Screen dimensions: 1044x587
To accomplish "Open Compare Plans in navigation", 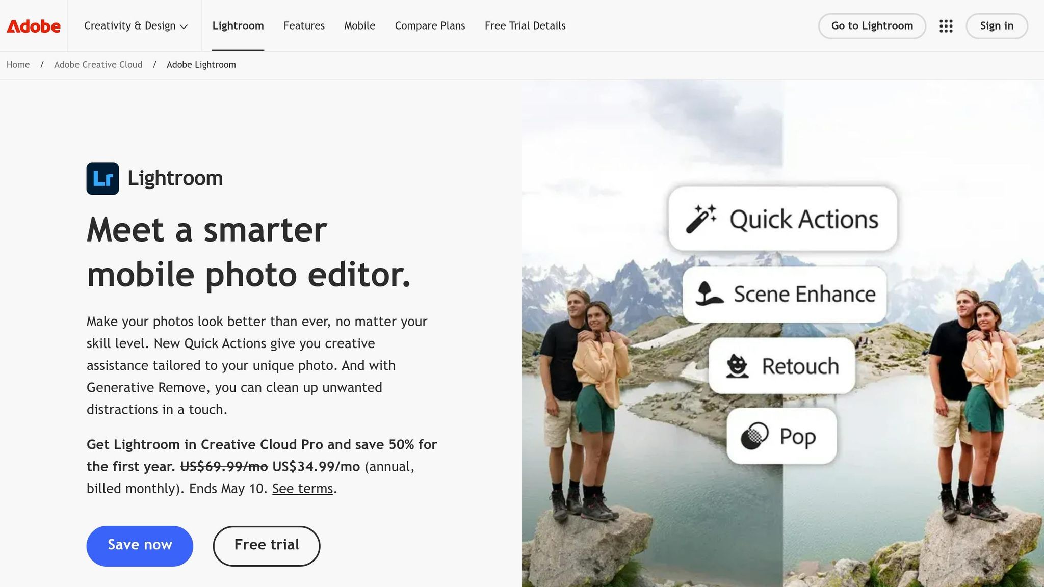I will (x=430, y=26).
